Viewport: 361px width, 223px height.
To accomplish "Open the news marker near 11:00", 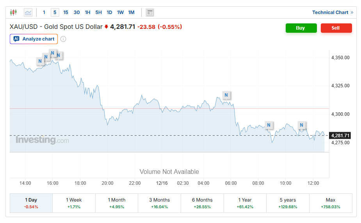I will (x=301, y=125).
